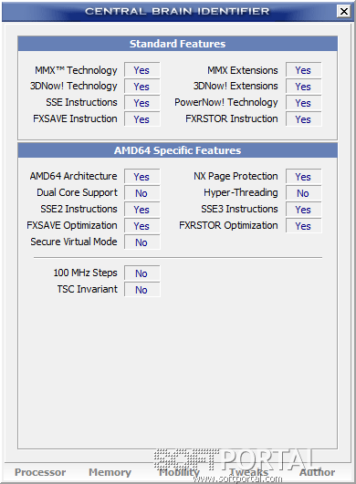
Task: Click the 3DNow! Technology value field
Action: [142, 87]
